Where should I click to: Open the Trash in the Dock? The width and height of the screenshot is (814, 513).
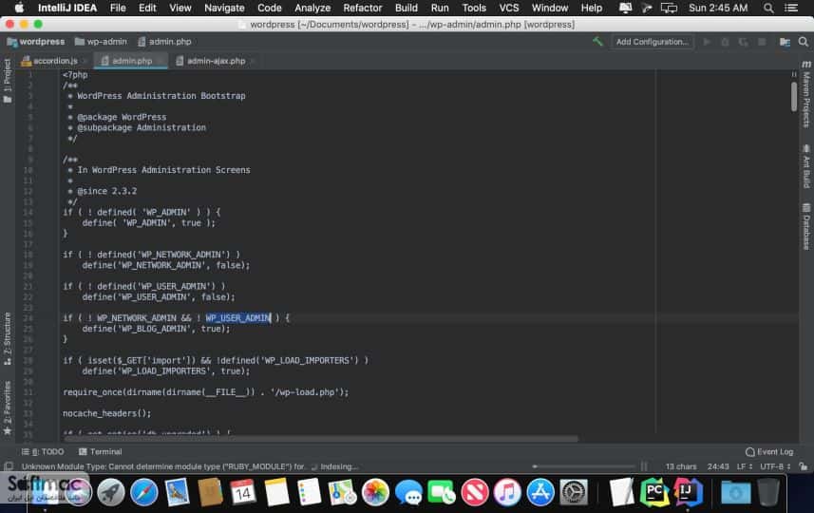(768, 492)
